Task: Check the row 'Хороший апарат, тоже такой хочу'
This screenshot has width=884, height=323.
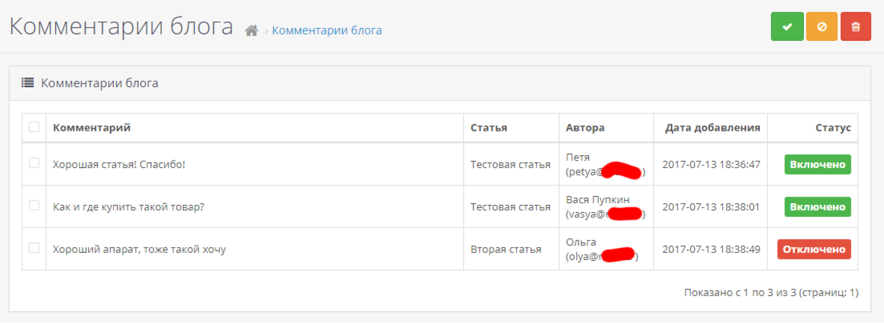Action: 34,248
